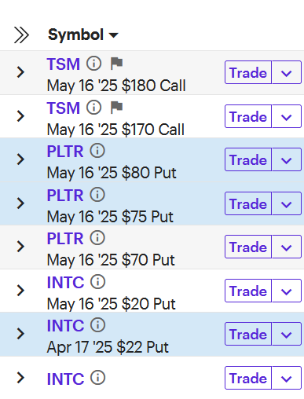The image size is (304, 399).
Task: Open info icon for PLTR $80 Put
Action: pos(97,151)
